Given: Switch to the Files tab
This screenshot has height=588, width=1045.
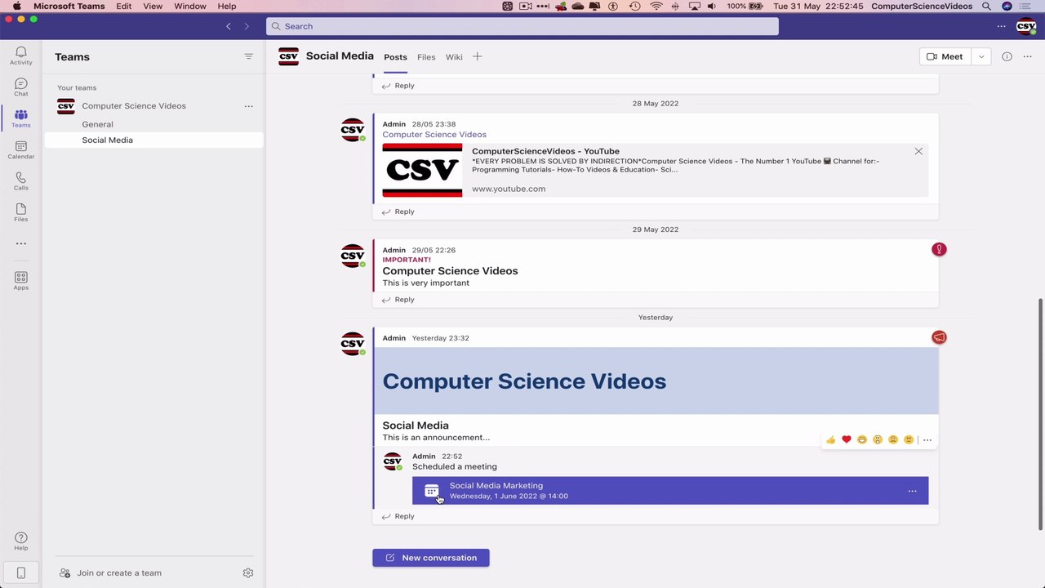Looking at the screenshot, I should (426, 57).
